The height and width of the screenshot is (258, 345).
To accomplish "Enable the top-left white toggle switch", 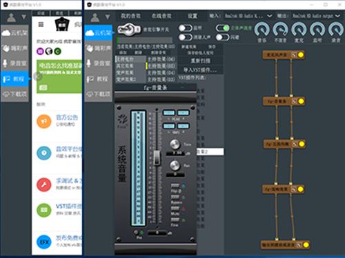I will 186,28.
